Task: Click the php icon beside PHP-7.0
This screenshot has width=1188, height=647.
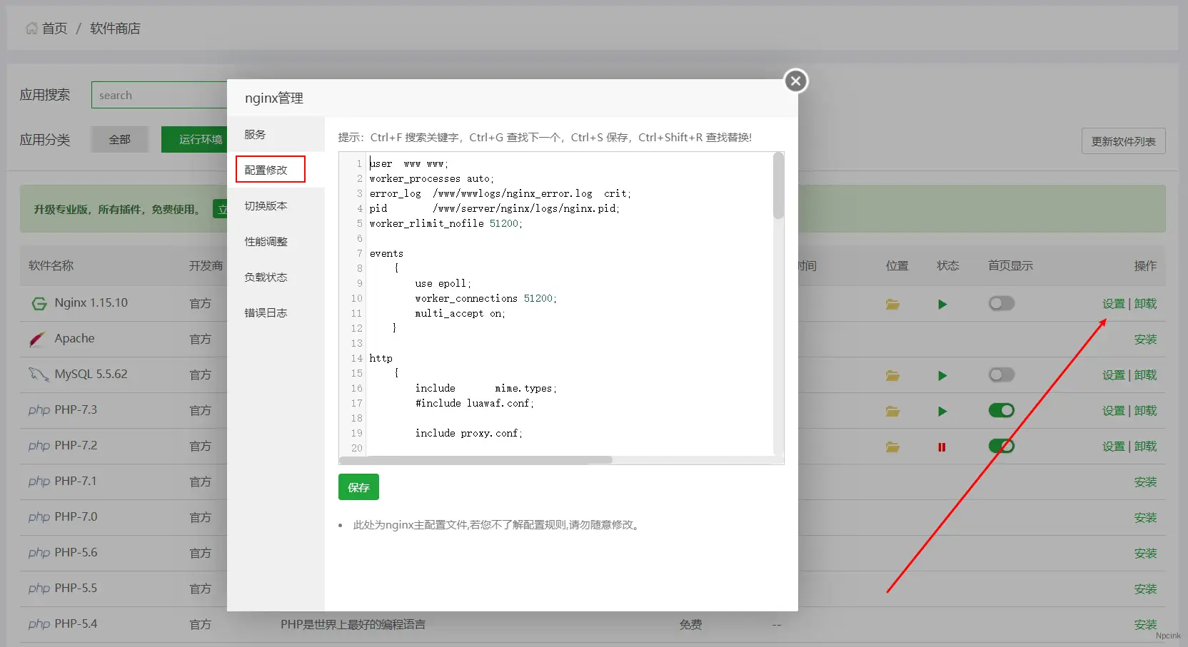Action: [39, 518]
